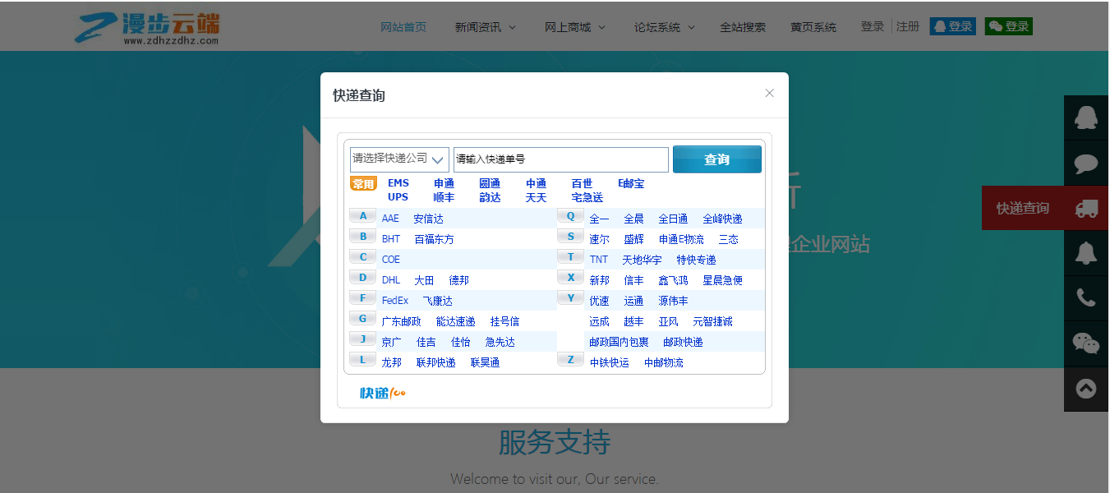Open the chat bubble icon in sidebar
This screenshot has width=1110, height=493.
click(x=1086, y=164)
